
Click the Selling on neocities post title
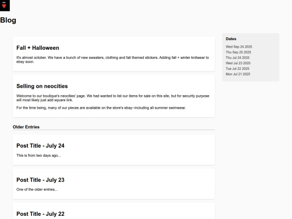(x=42, y=86)
